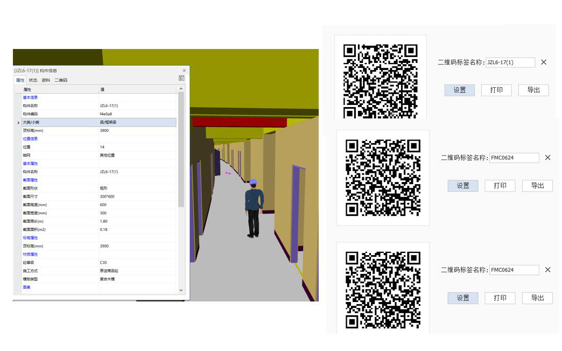The width and height of the screenshot is (562, 351).
Task: Click the export icon below the dialog close button
Action: point(181,78)
